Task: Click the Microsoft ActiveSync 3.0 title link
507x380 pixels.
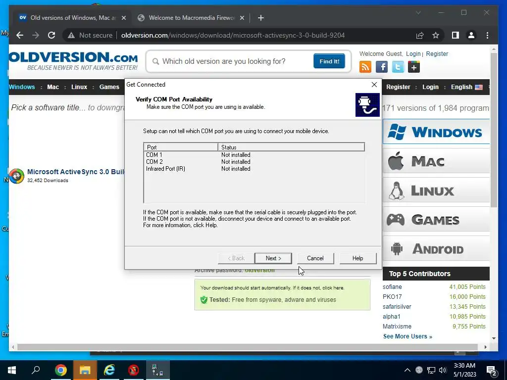Action: (76, 172)
